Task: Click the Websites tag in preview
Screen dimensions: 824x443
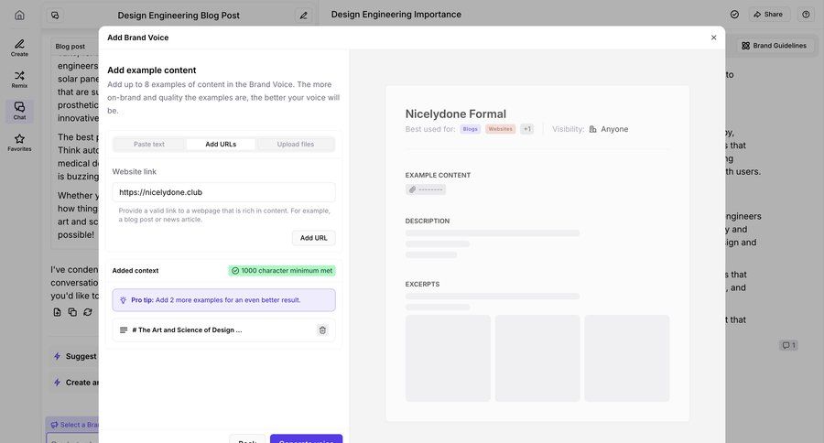Action: pyautogui.click(x=500, y=129)
